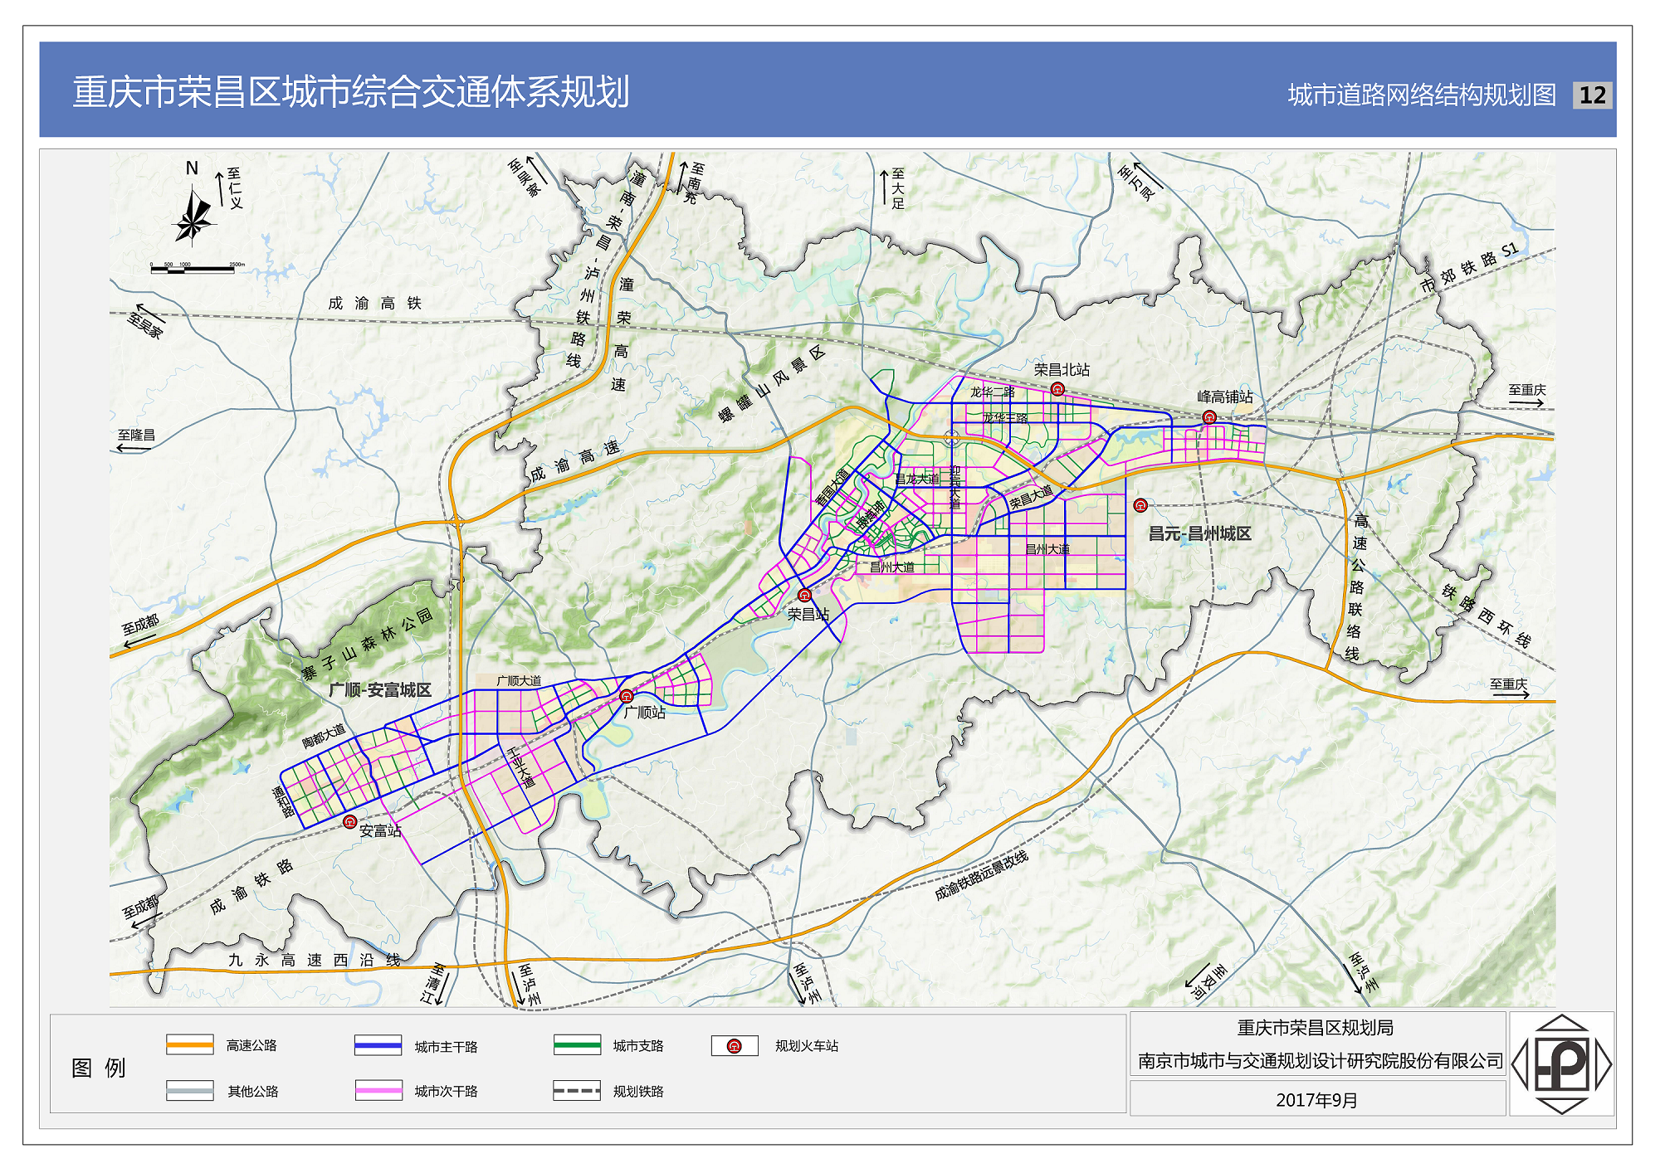Click the map title 重庆市荣昌区城市综合交通体系规划
1660x1173 pixels.
click(x=350, y=92)
